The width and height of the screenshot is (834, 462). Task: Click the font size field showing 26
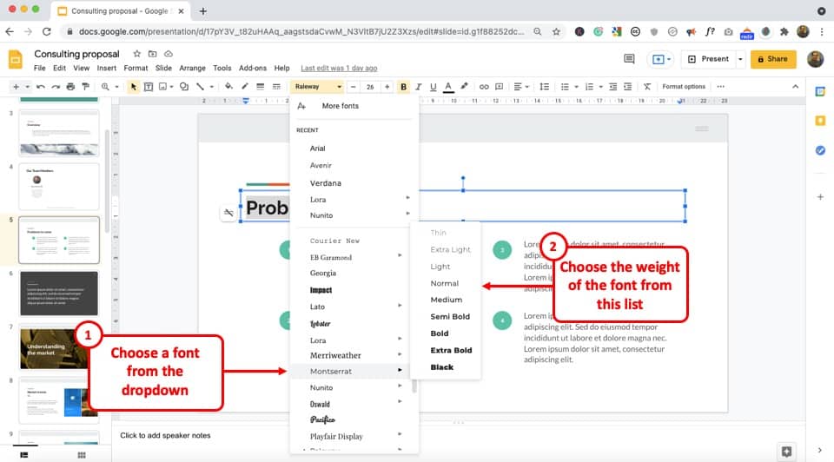pos(370,87)
